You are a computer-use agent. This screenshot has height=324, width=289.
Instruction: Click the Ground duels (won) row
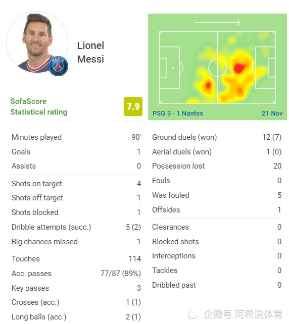(x=217, y=137)
